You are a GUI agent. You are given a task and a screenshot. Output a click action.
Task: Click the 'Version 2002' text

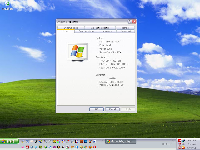pos(106,49)
